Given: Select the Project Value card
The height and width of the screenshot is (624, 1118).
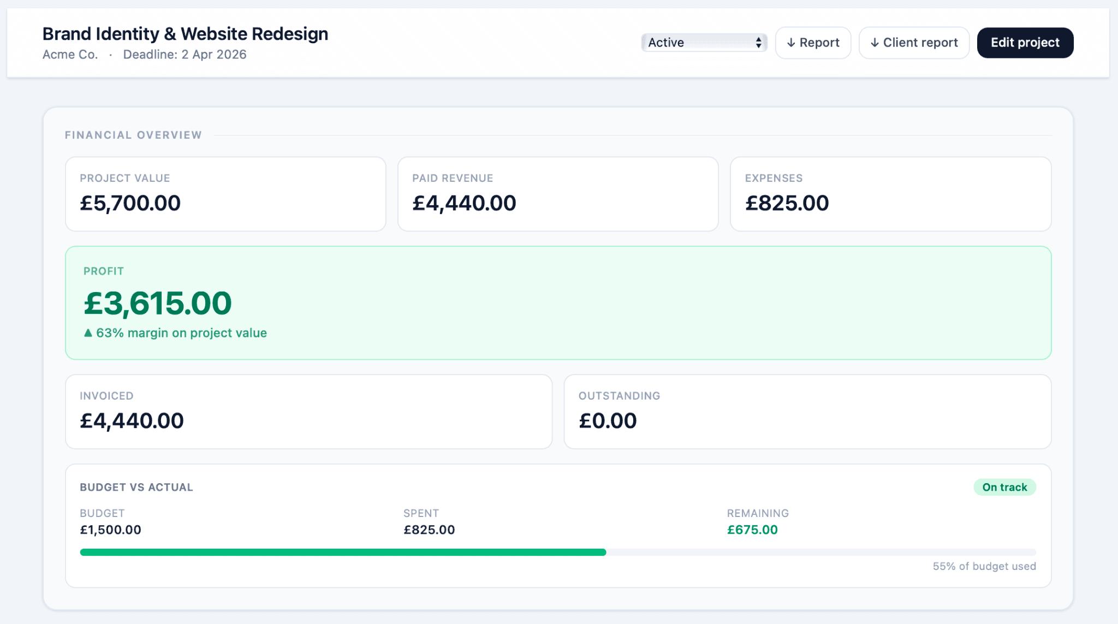Looking at the screenshot, I should 225,194.
